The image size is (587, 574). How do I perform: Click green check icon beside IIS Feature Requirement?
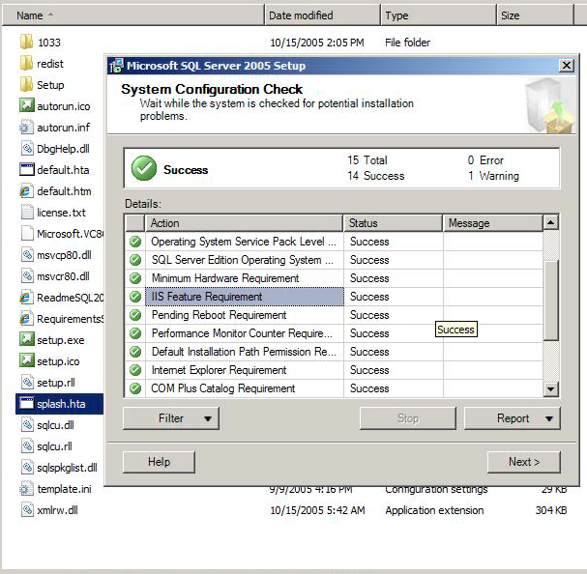135,297
